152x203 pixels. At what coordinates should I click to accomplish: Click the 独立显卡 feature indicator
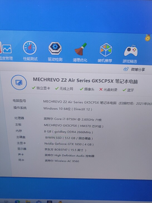click(x=41, y=88)
